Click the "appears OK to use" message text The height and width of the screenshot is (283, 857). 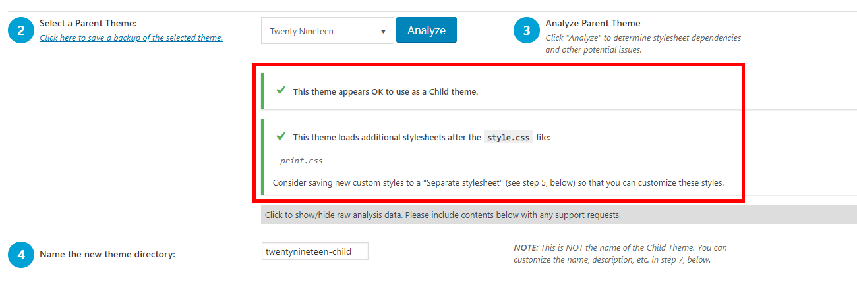pyautogui.click(x=386, y=91)
